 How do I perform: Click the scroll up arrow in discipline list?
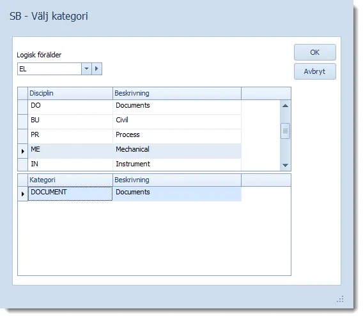pos(285,106)
